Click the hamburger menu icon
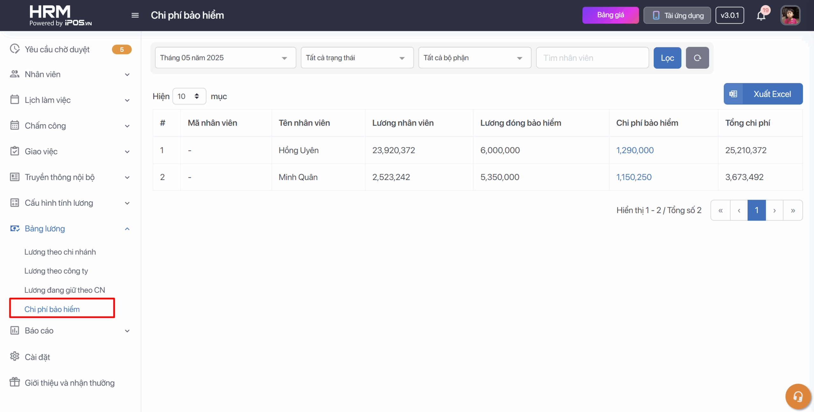This screenshot has height=412, width=814. 135,15
